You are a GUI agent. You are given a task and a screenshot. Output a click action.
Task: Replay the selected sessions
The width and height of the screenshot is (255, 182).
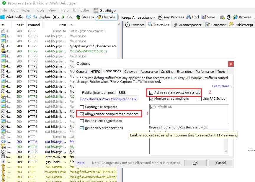click(x=42, y=17)
